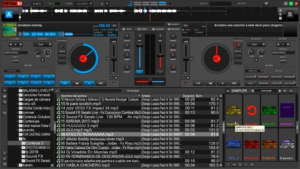Open the left deck Echo effect dropdown
Image resolution: width=300 pixels, height=169 pixels.
click(43, 45)
